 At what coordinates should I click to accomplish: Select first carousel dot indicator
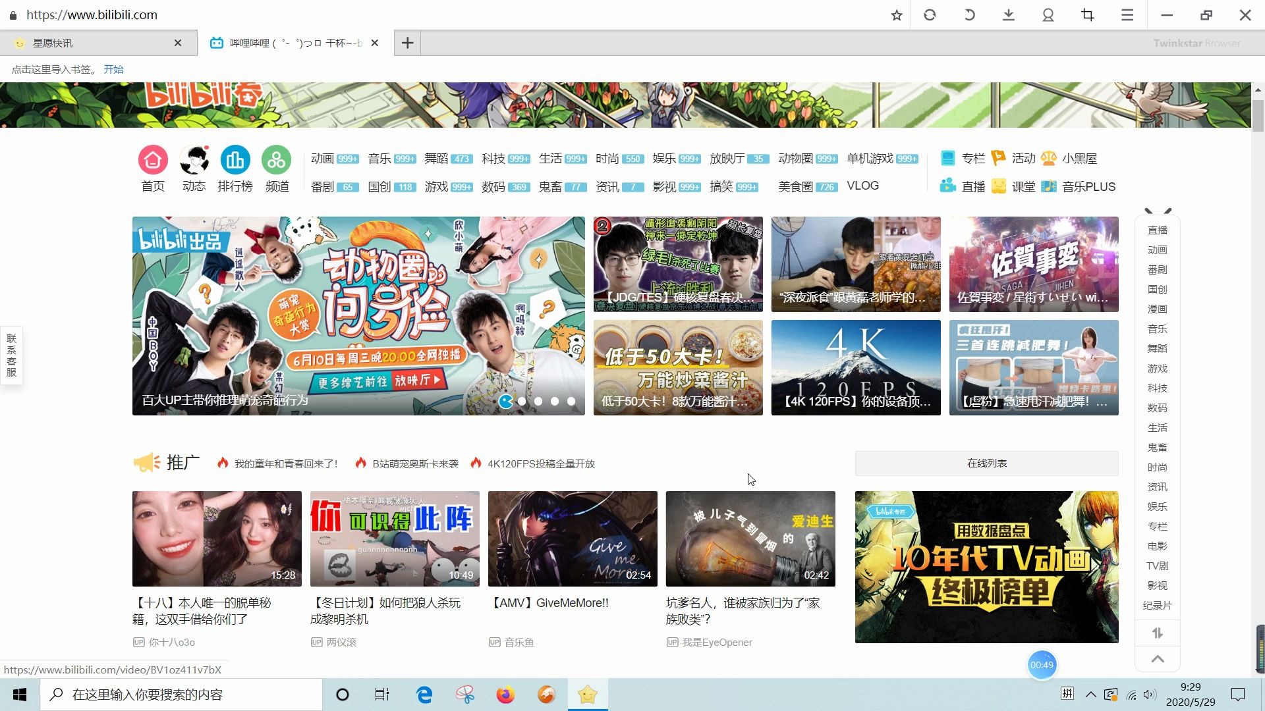tap(505, 401)
